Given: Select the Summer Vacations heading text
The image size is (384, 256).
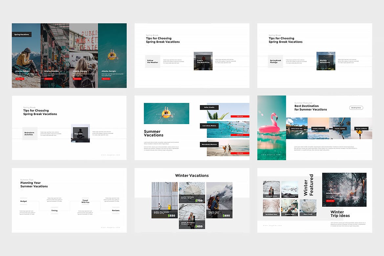Looking at the screenshot, I should pos(154,133).
